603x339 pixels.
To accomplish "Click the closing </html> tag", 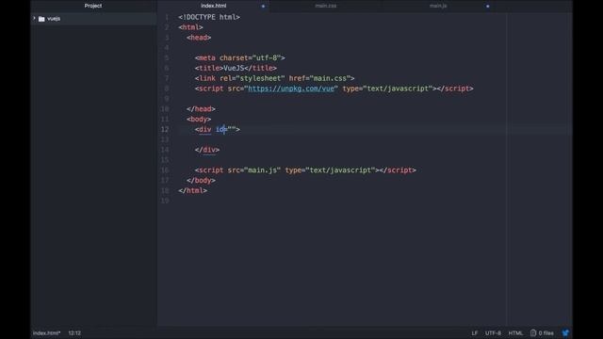I will point(192,190).
